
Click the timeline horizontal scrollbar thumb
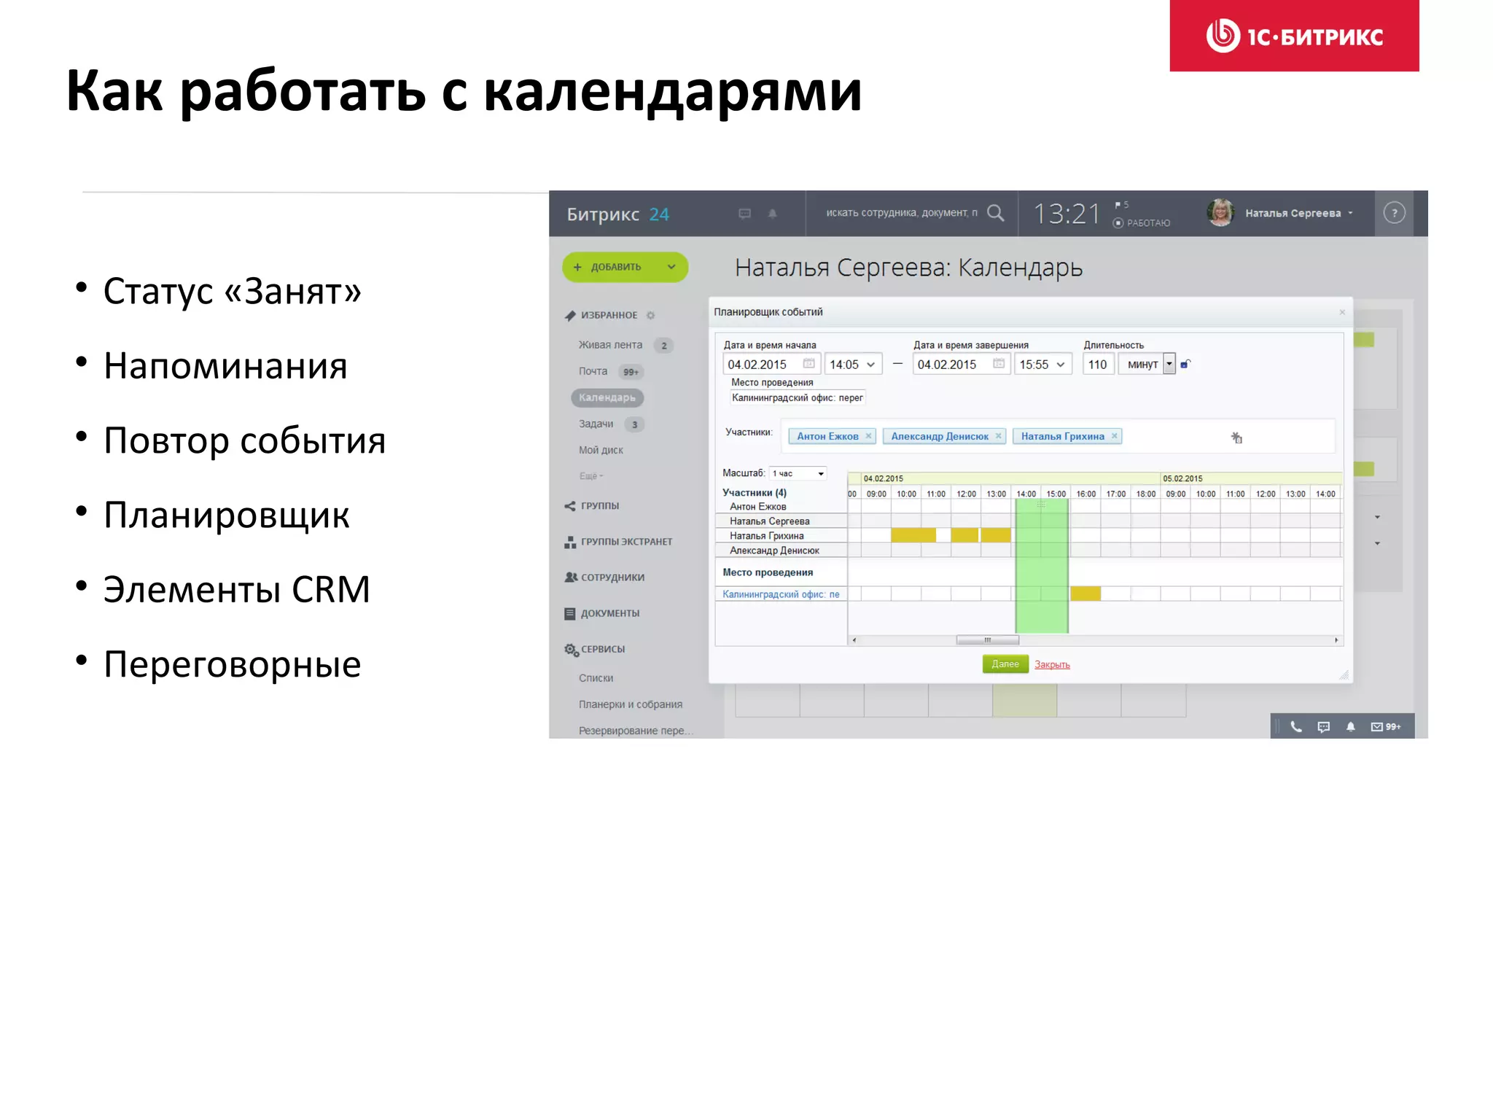tap(987, 640)
